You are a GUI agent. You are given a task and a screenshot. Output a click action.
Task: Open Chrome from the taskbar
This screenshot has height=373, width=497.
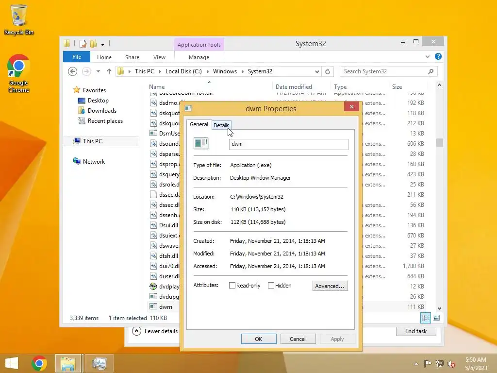pos(39,363)
